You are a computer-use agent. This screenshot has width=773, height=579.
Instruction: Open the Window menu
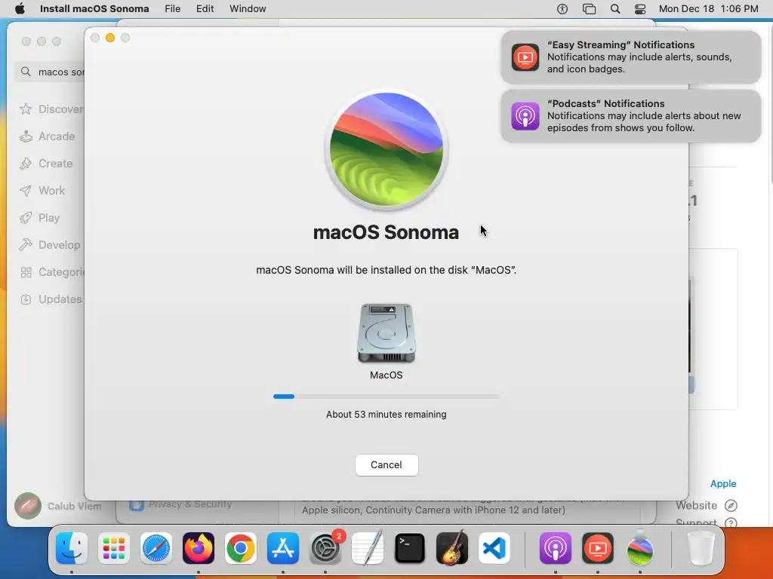point(248,9)
